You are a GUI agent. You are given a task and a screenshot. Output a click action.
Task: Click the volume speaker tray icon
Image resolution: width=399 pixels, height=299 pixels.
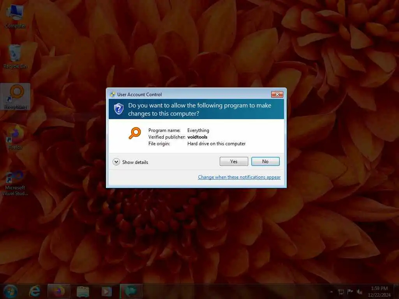360,292
